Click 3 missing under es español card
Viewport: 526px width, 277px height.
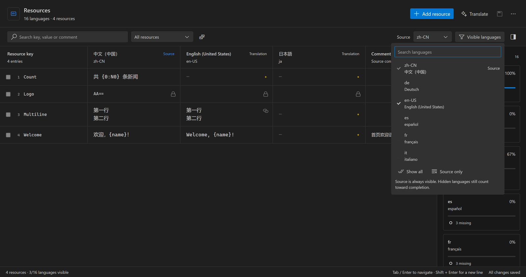tap(463, 223)
